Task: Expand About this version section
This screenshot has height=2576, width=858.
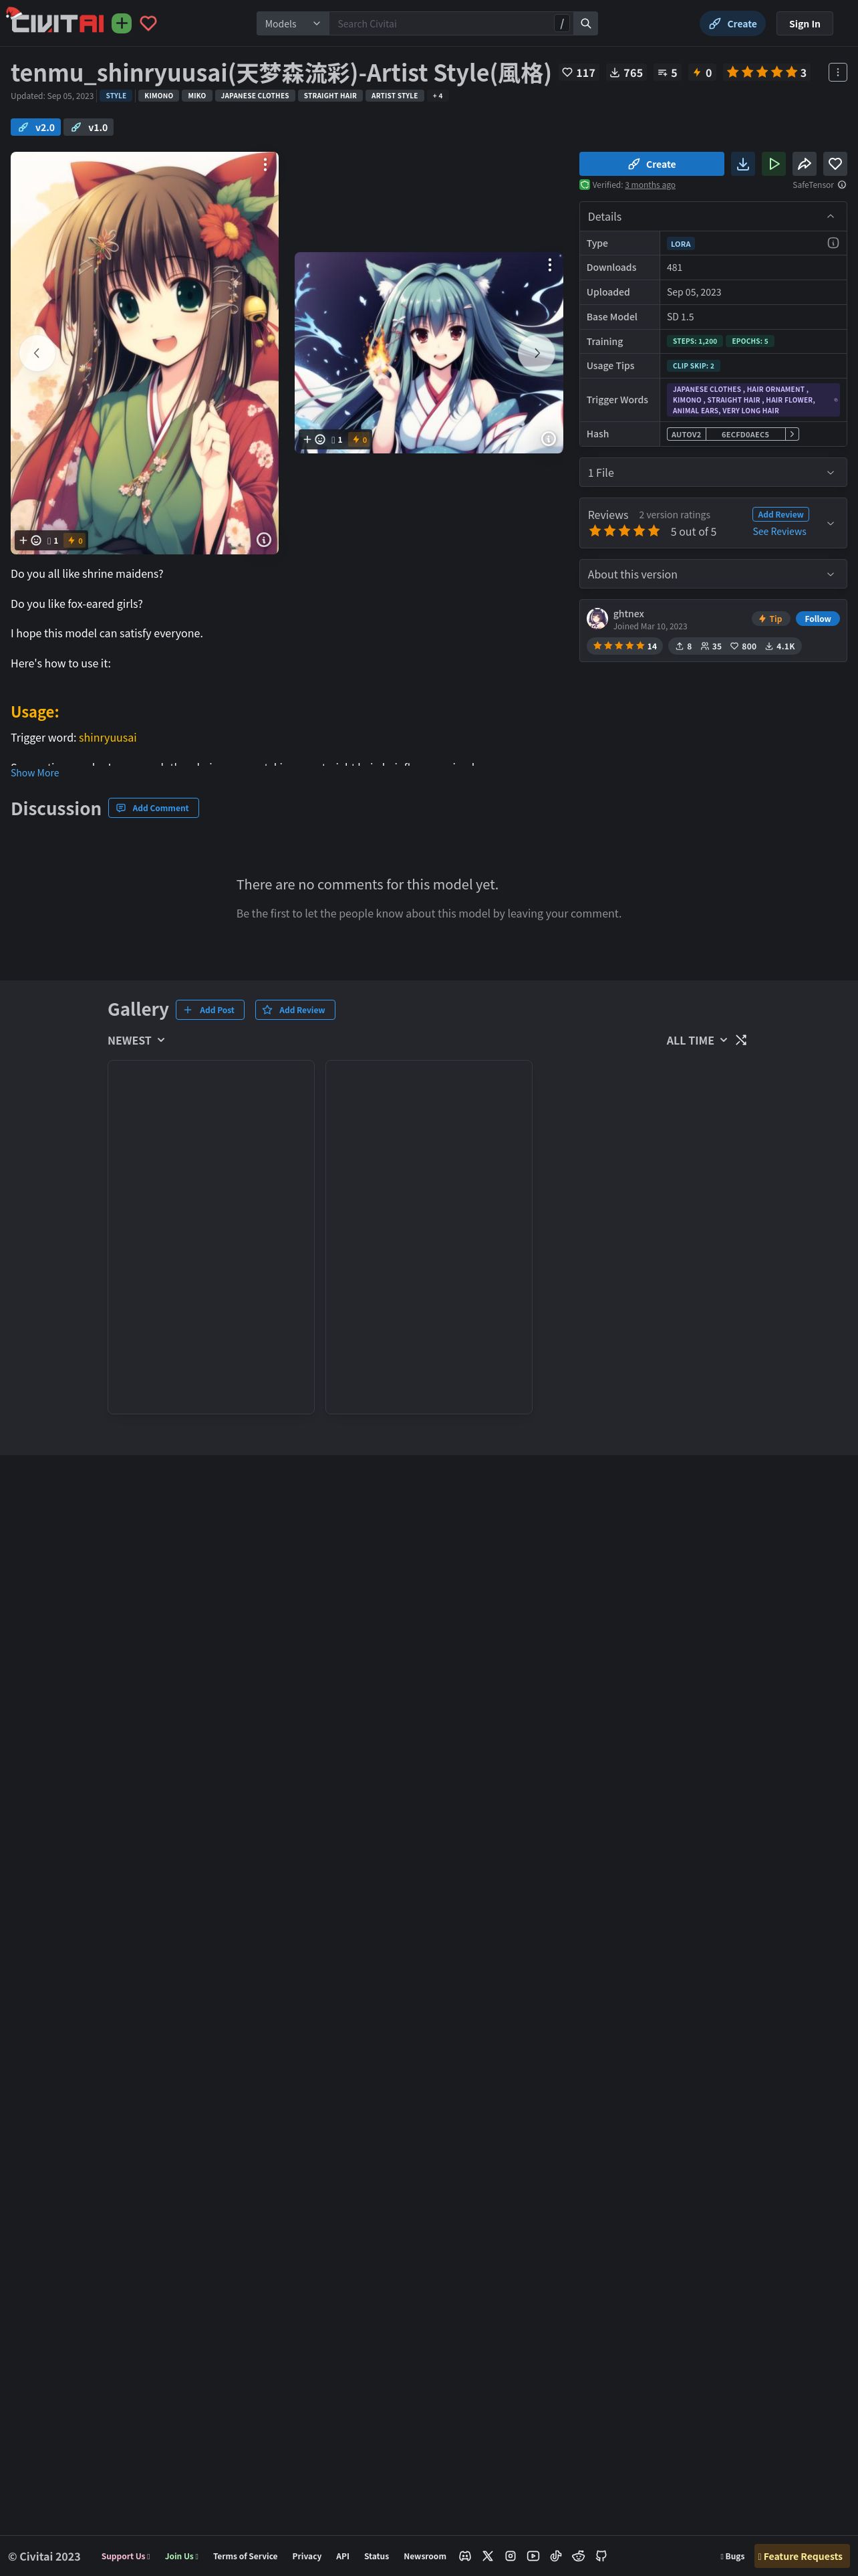Action: click(713, 574)
